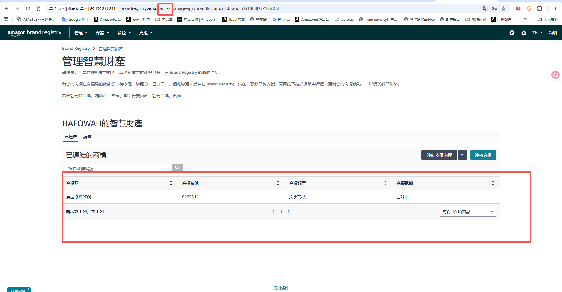This screenshot has height=292, width=562.
Task: Sort by 商標局 column arrows
Action: pos(171,183)
